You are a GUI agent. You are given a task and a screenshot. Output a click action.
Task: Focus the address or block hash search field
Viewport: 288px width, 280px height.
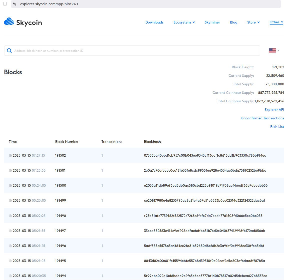coord(135,51)
